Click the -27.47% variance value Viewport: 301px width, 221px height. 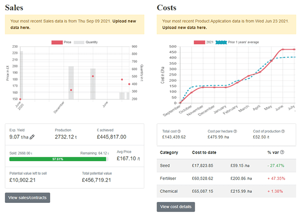click(276, 165)
